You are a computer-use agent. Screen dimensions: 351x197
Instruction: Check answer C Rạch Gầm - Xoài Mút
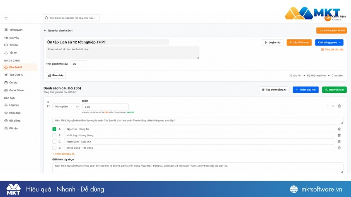(54, 142)
